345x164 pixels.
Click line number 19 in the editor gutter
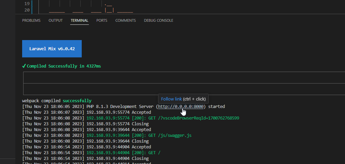27,4
